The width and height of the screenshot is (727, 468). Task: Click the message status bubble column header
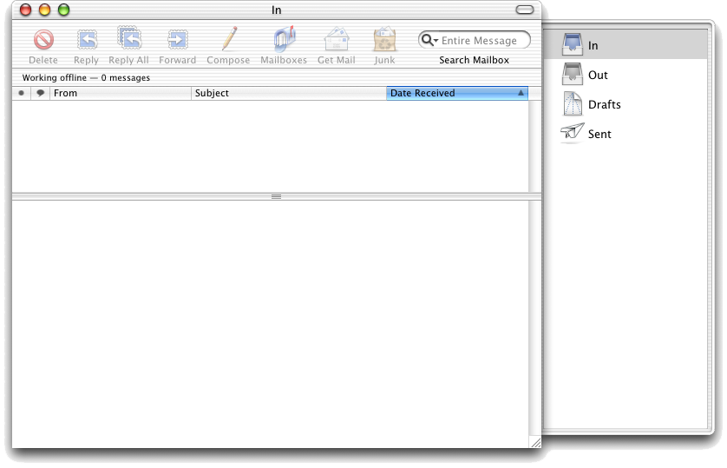40,93
